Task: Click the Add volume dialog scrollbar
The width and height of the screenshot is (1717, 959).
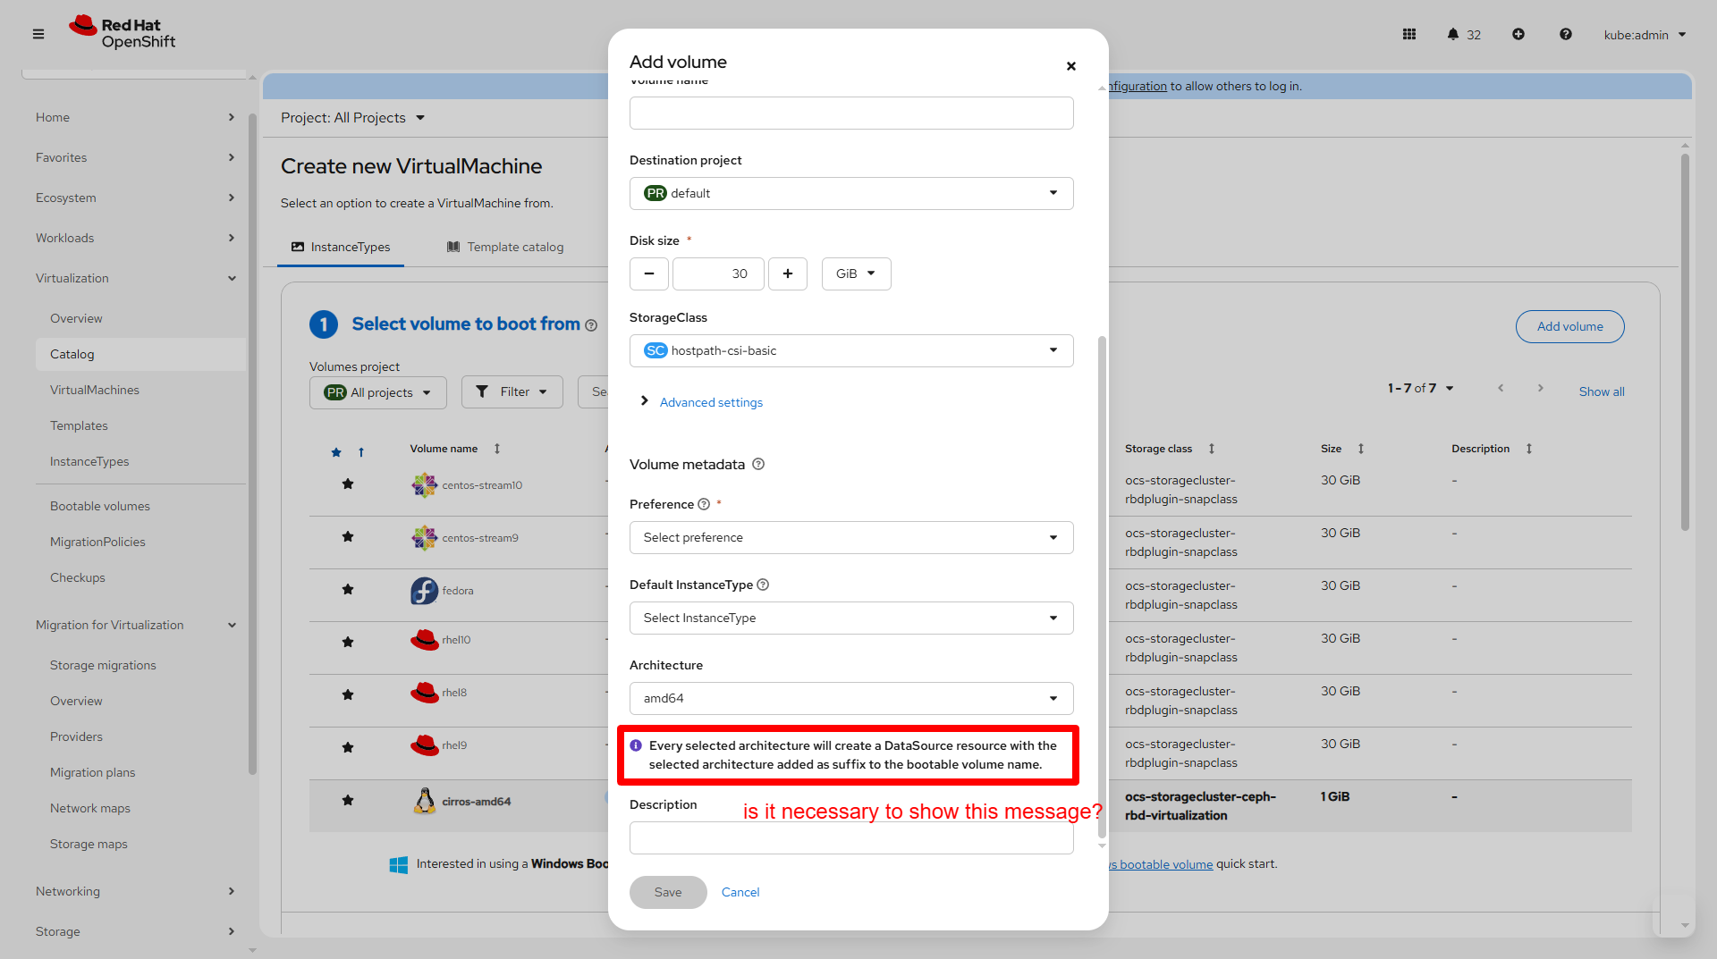Action: click(x=1102, y=586)
